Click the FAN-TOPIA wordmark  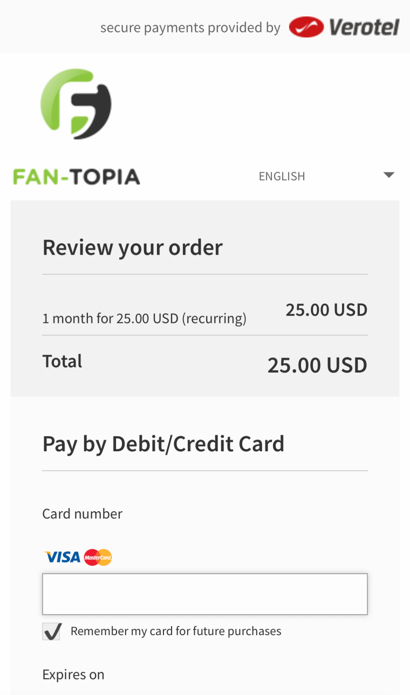click(76, 177)
